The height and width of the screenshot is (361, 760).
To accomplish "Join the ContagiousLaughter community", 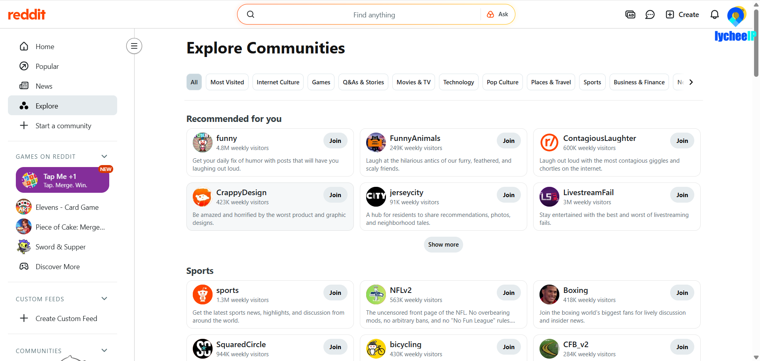I will (x=682, y=141).
